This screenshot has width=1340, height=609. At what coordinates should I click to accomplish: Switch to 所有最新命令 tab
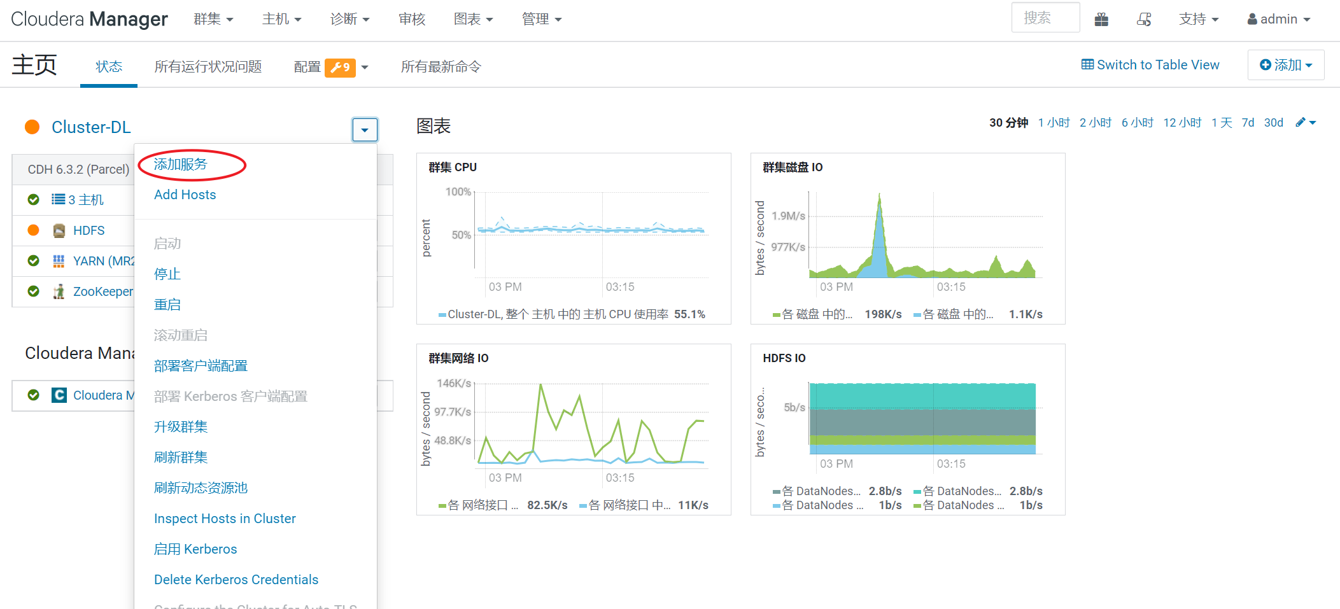pos(441,66)
